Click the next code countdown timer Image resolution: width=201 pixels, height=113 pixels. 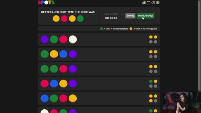[111, 18]
